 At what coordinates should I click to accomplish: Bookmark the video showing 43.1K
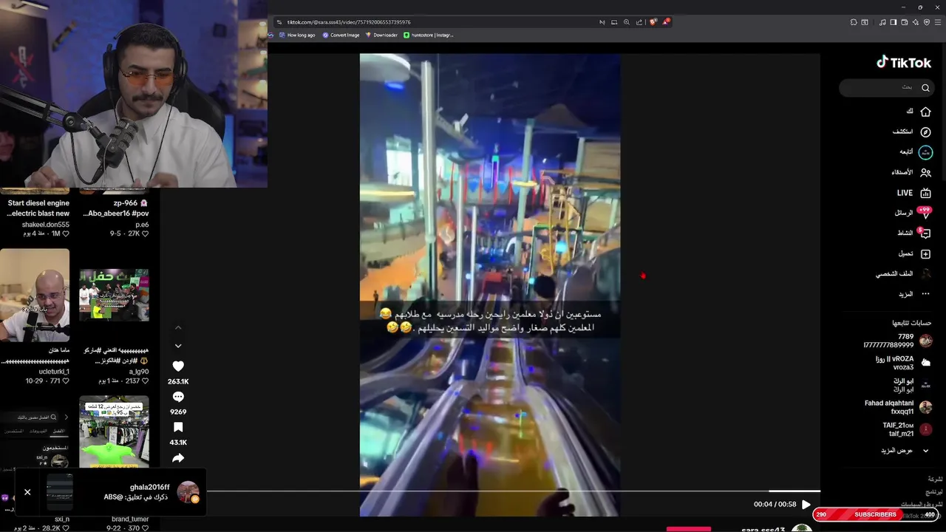tap(178, 427)
